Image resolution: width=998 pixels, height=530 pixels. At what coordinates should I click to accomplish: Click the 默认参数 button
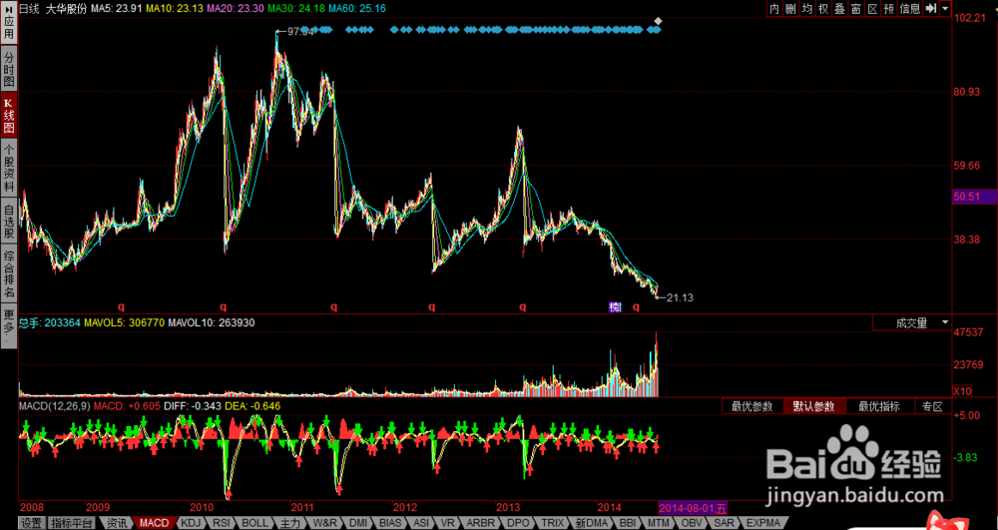814,406
